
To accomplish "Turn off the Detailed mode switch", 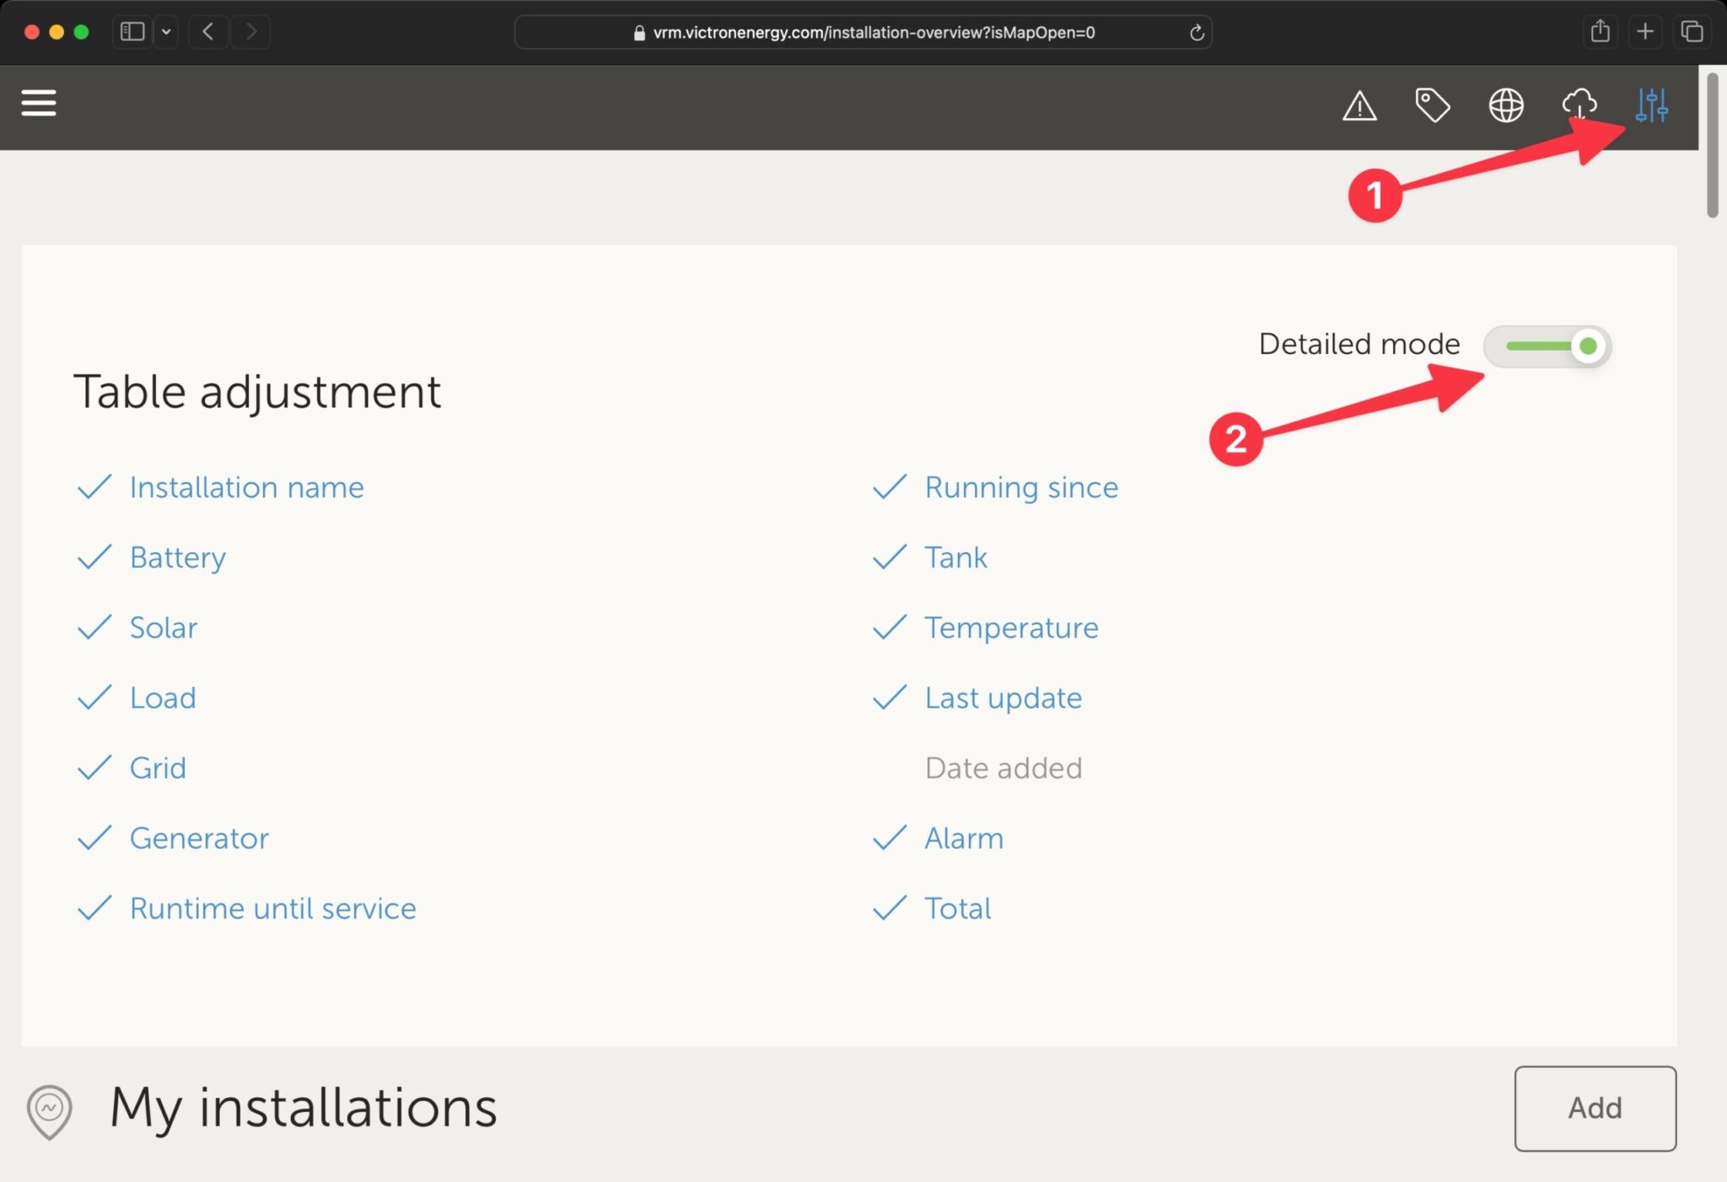I will click(x=1548, y=346).
